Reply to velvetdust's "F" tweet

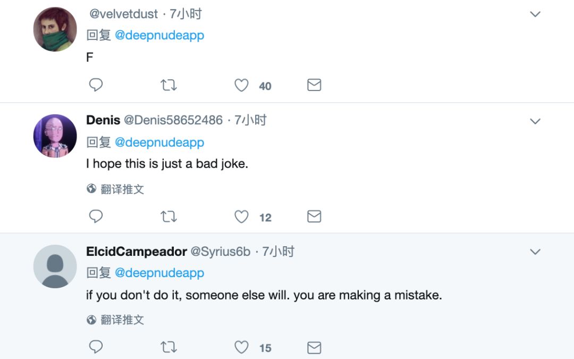[96, 85]
